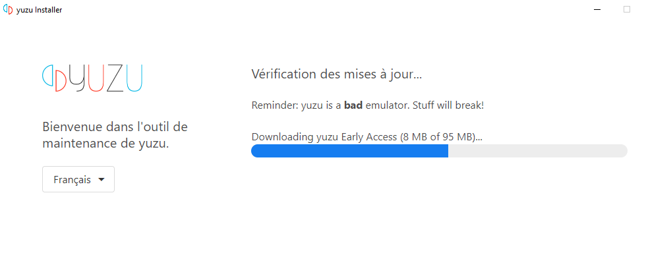This screenshot has height=253, width=646.
Task: Click the yuzu icon in the title bar
Action: click(8, 10)
